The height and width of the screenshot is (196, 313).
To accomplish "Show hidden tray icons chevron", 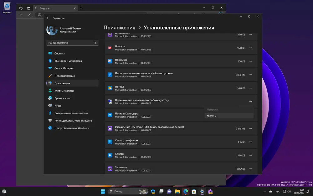I will 264,191.
